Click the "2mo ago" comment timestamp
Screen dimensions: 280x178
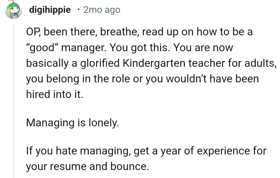102,10
